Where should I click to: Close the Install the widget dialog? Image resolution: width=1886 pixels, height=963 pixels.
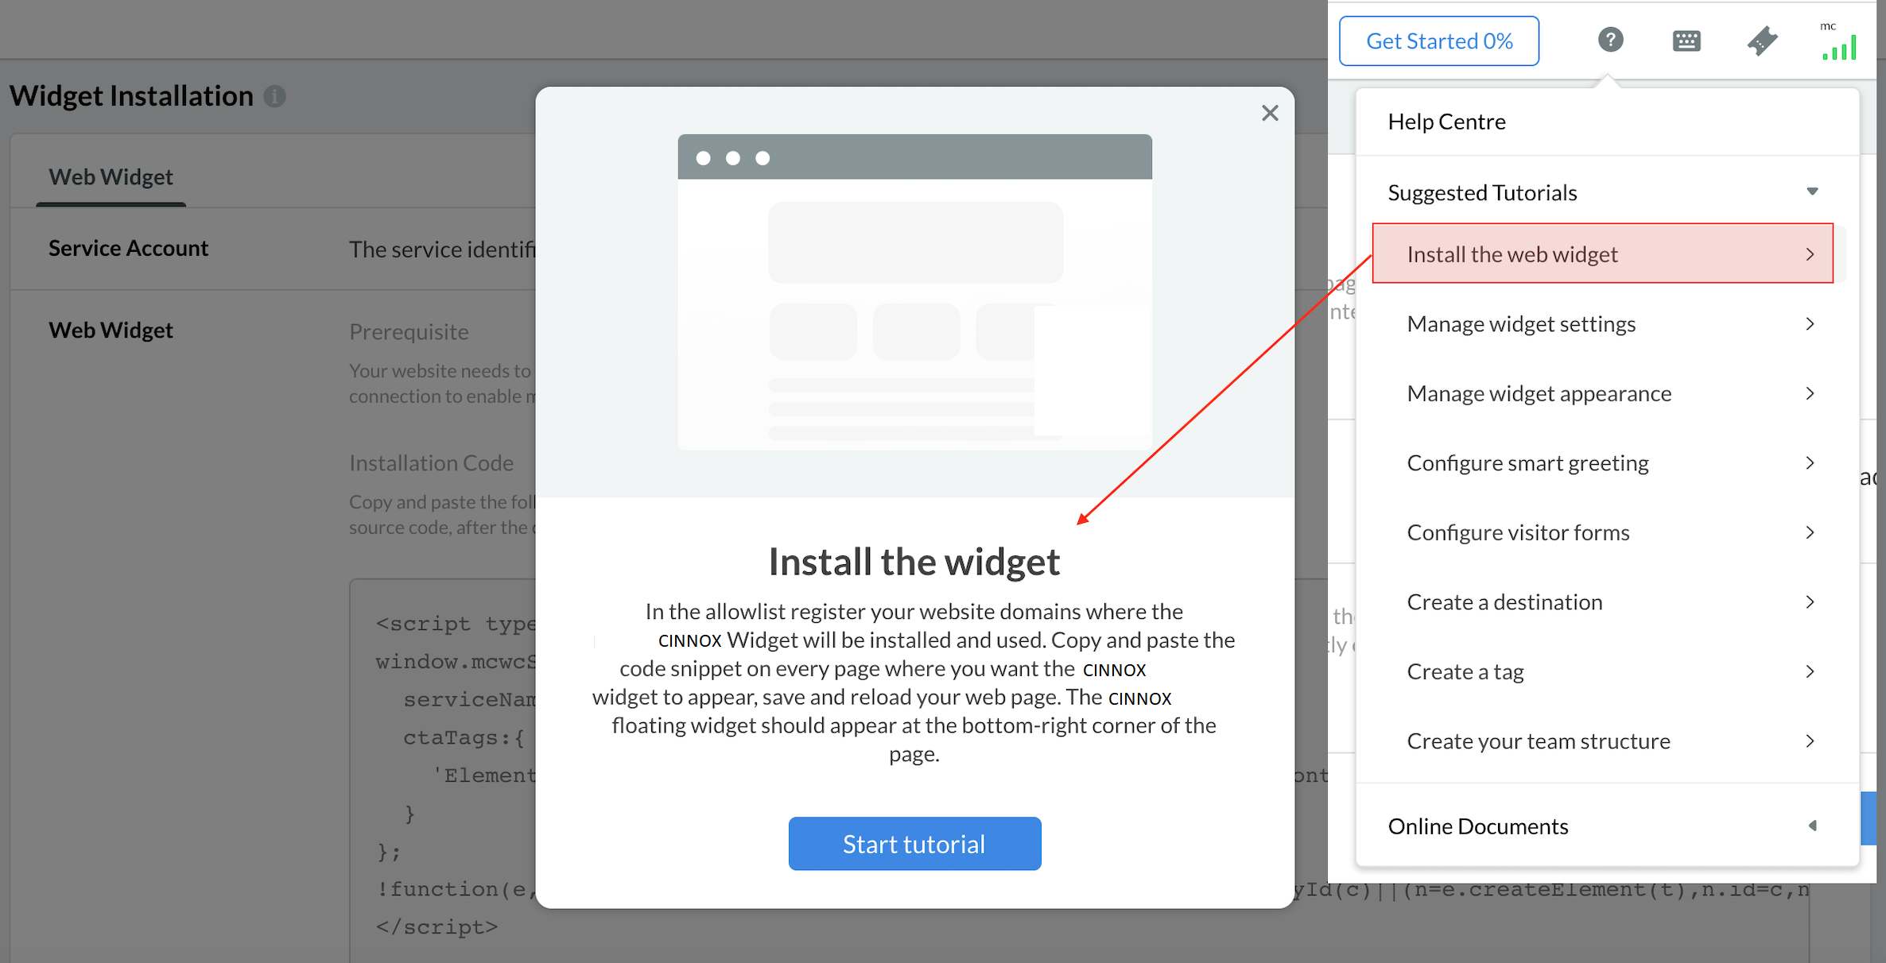pyautogui.click(x=1270, y=113)
